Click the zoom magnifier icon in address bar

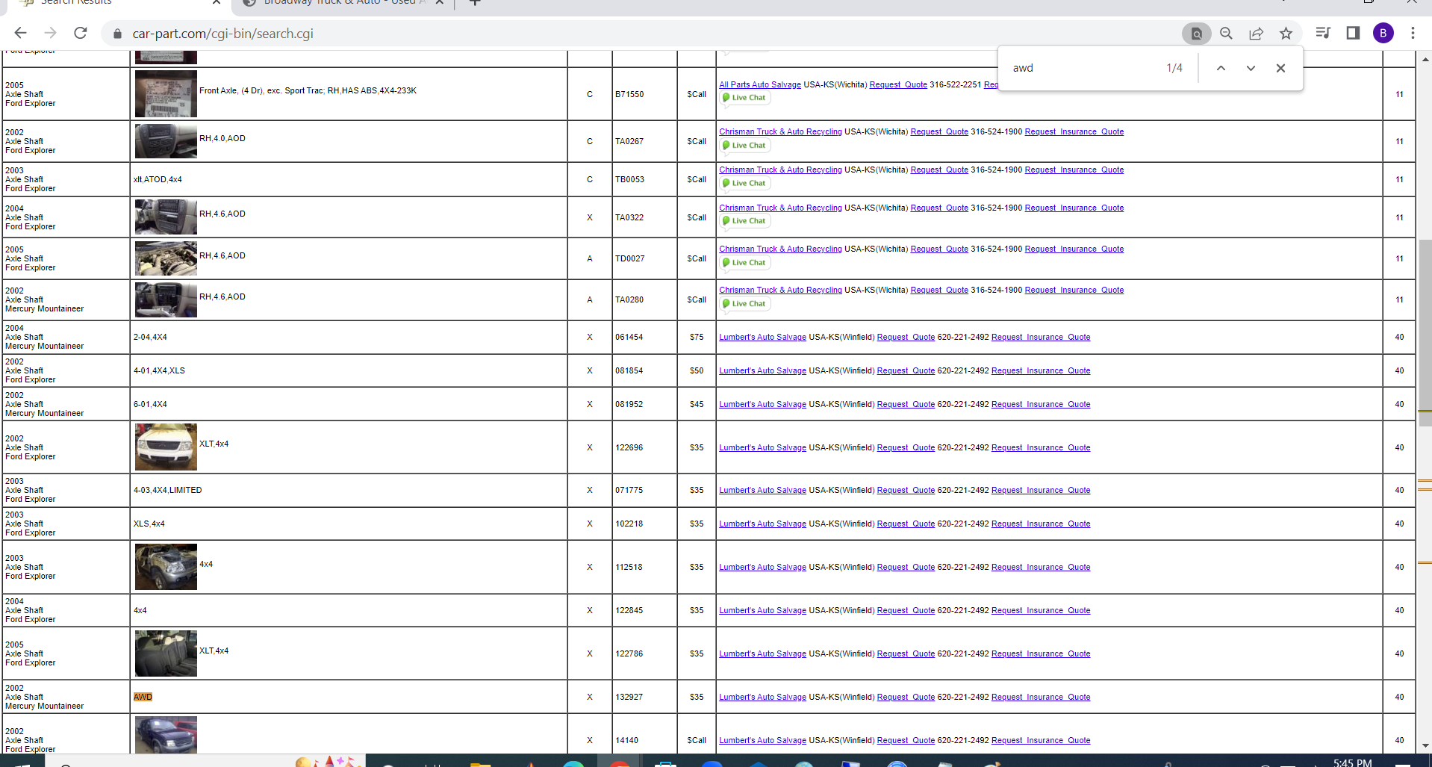pyautogui.click(x=1226, y=33)
